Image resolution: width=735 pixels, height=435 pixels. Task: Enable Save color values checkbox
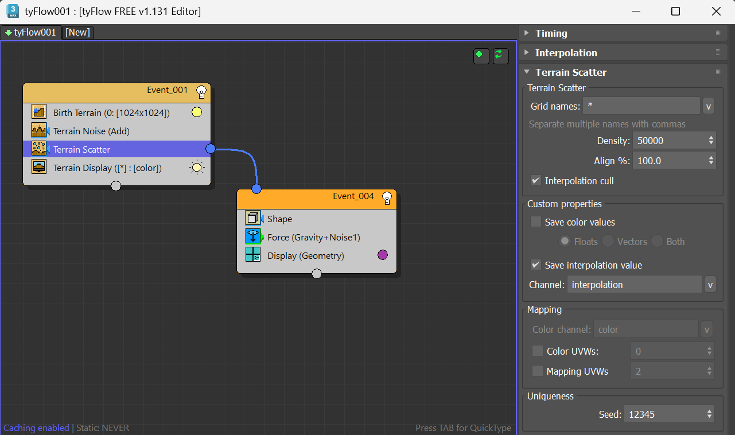(x=536, y=222)
